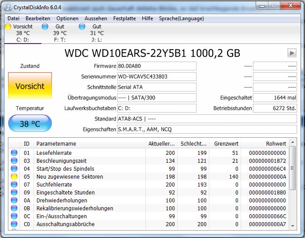305x238 pixels.
Task: Click the Standard field ATA8-ACS
Action: pos(207,119)
